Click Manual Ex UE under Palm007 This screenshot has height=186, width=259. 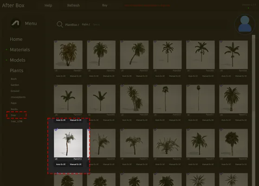click(x=76, y=120)
